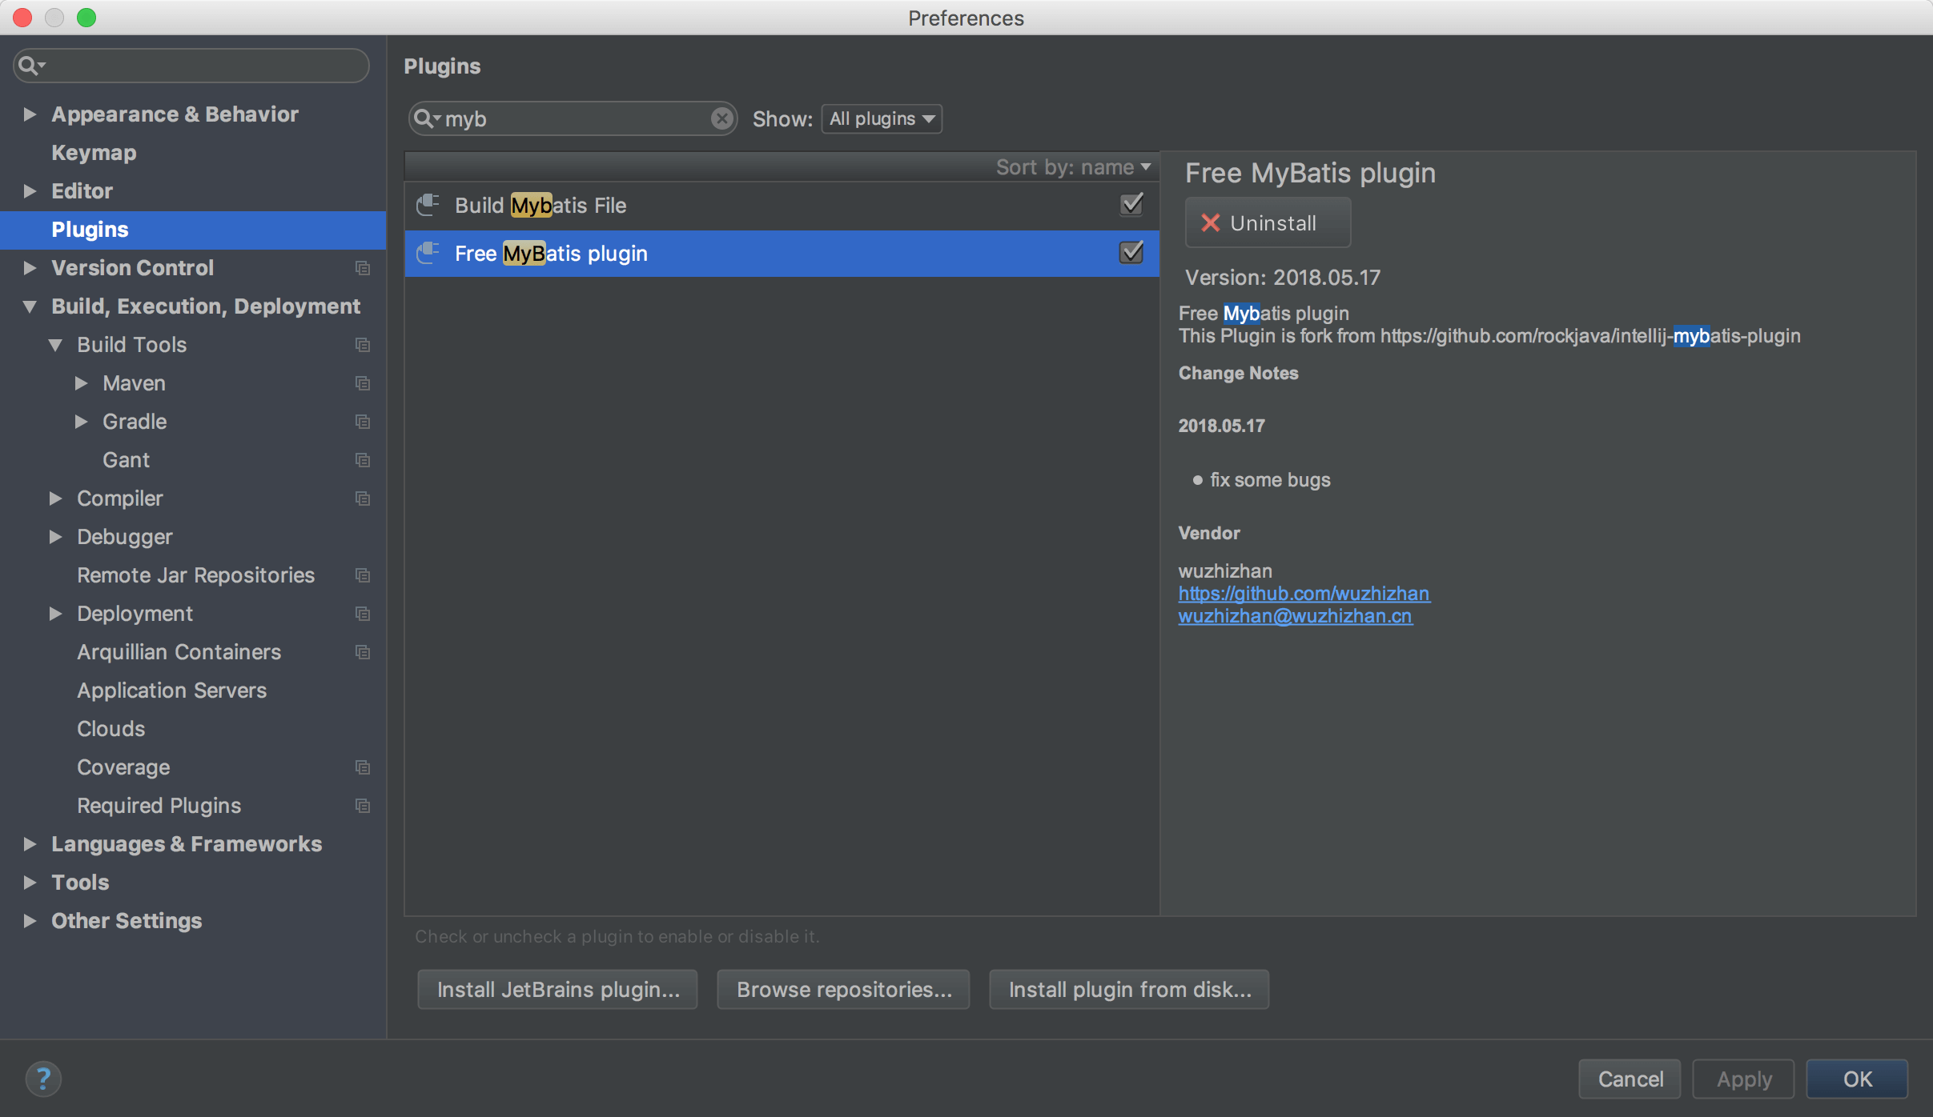Select the Build Mybatis File plugin row
Image resolution: width=1933 pixels, height=1117 pixels.
pyautogui.click(x=782, y=206)
